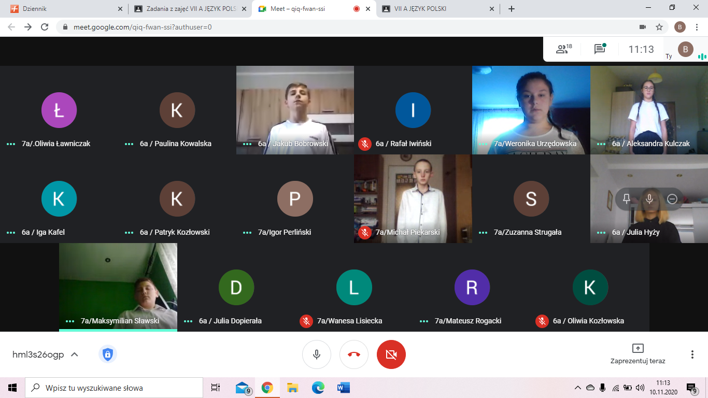Click the Iga Kafel name label
The image size is (708, 398).
pos(43,232)
